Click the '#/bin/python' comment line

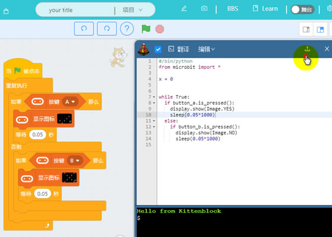[175, 61]
